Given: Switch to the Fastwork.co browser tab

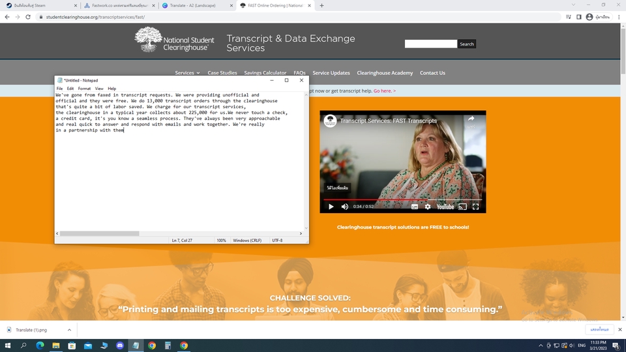Looking at the screenshot, I should 119,6.
